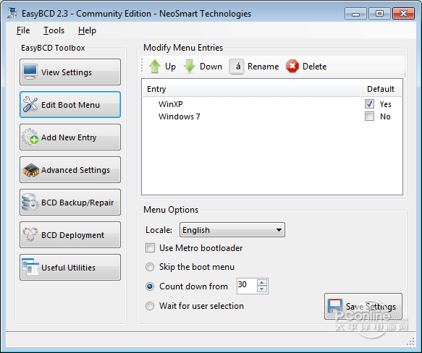Click the Default column header

tap(381, 89)
